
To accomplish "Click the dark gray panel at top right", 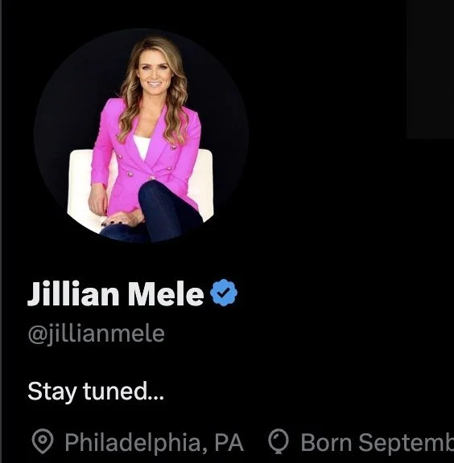I will pyautogui.click(x=431, y=69).
